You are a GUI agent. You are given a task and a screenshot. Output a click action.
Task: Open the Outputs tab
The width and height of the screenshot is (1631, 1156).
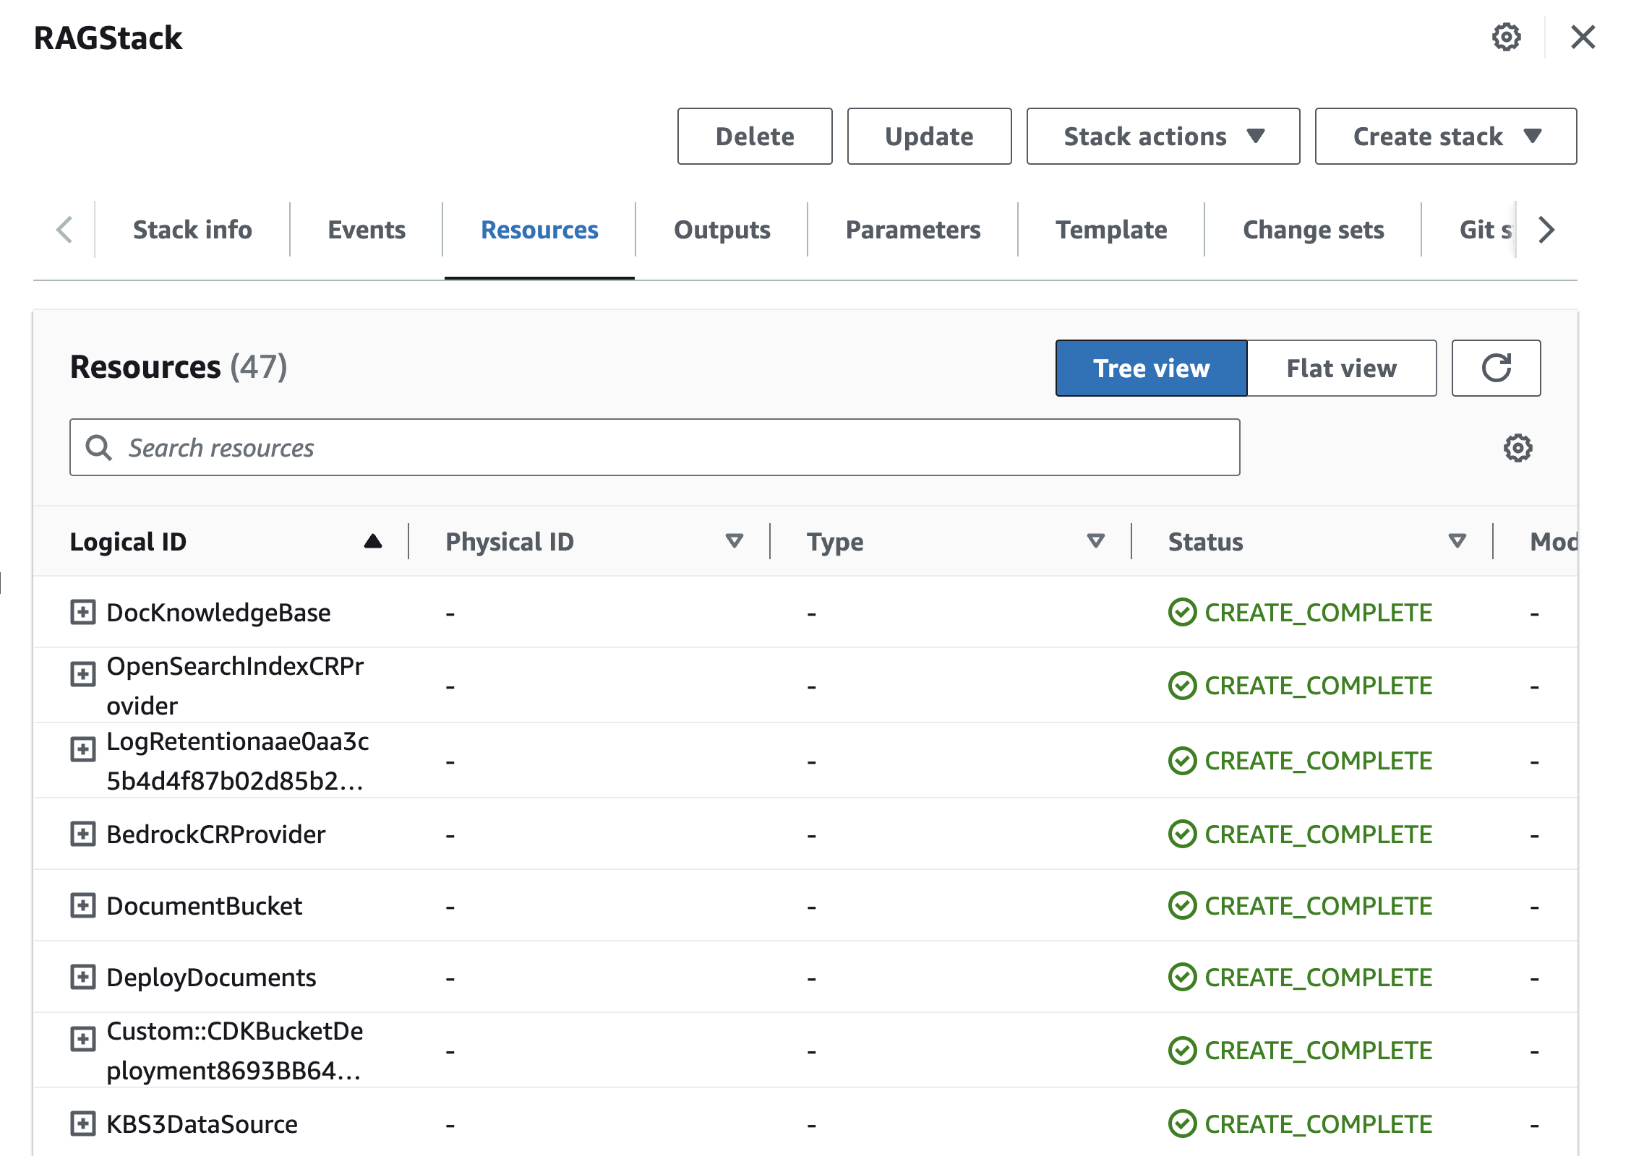[722, 230]
